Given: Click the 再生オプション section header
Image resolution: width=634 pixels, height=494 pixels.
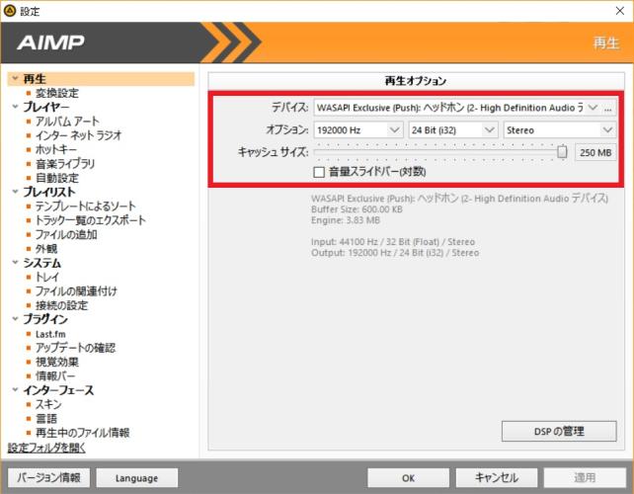Looking at the screenshot, I should pos(416,81).
